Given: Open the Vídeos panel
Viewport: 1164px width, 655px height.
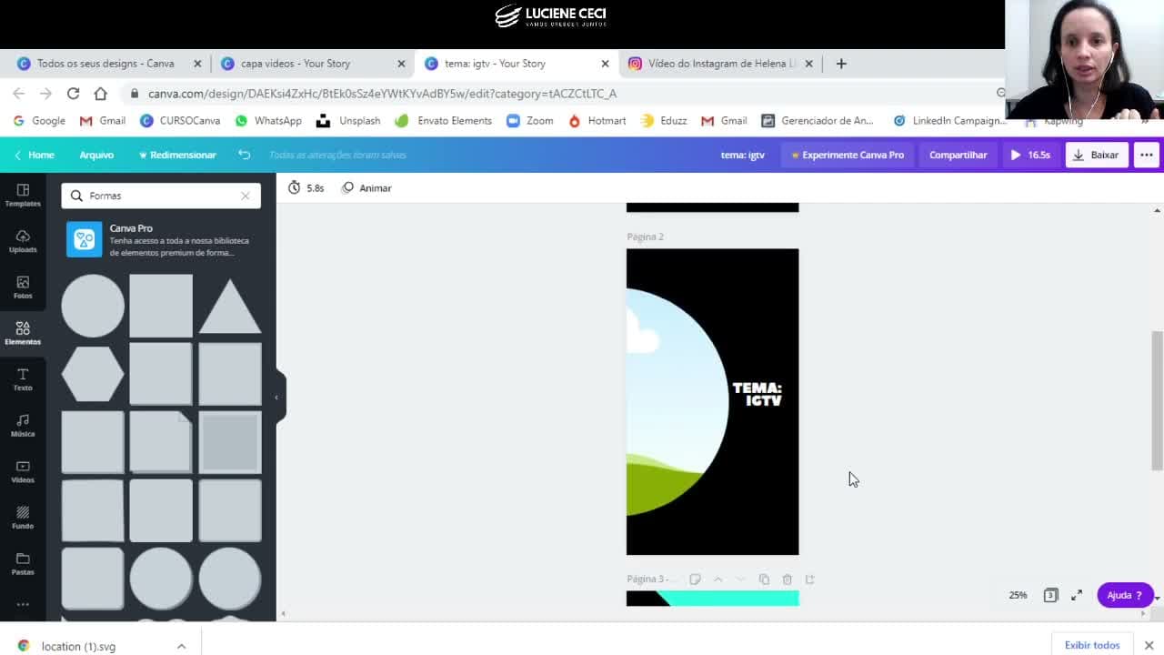Looking at the screenshot, I should (23, 471).
